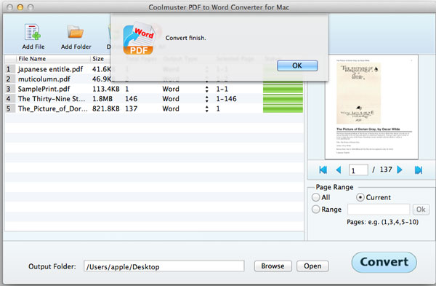Select row SamplePrint.pdf

[x=154, y=89]
